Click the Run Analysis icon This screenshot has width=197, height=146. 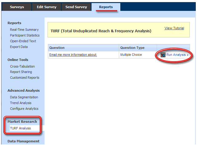pyautogui.click(x=163, y=55)
